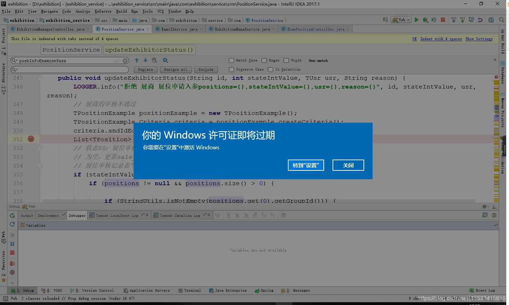509x305 pixels.
Task: Close the find and replace bar
Action: (x=495, y=60)
